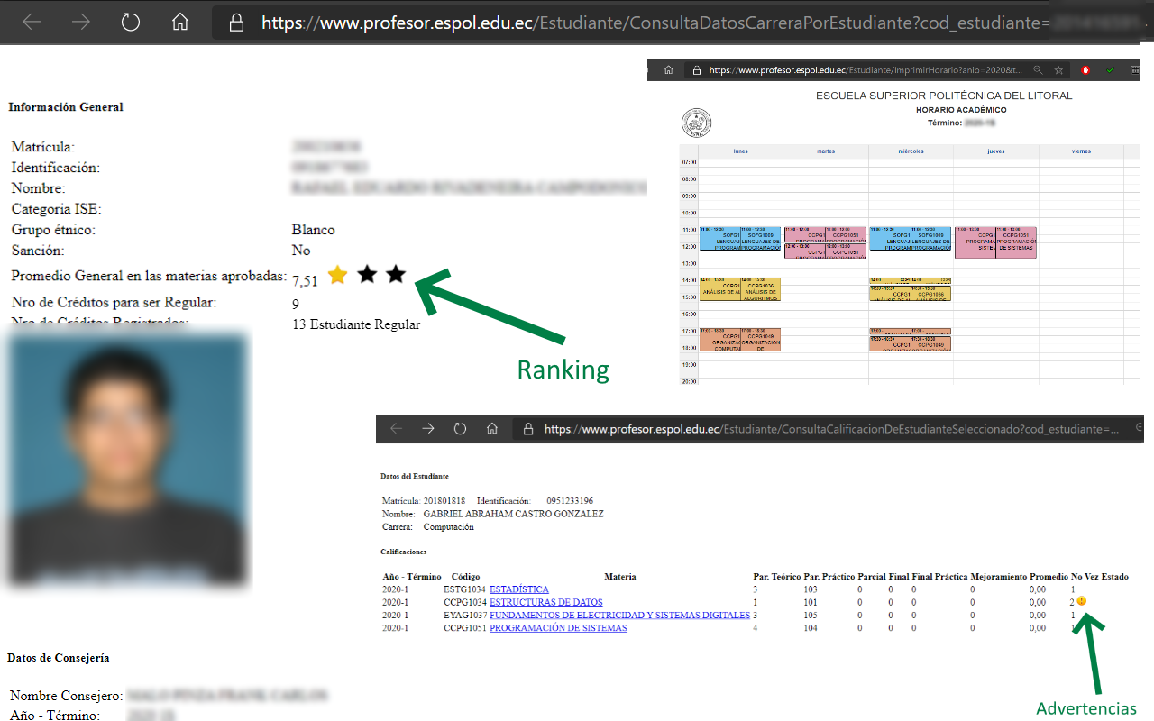Click the 'miércoles' column header in the schedule
The image size is (1154, 721).
pyautogui.click(x=911, y=151)
